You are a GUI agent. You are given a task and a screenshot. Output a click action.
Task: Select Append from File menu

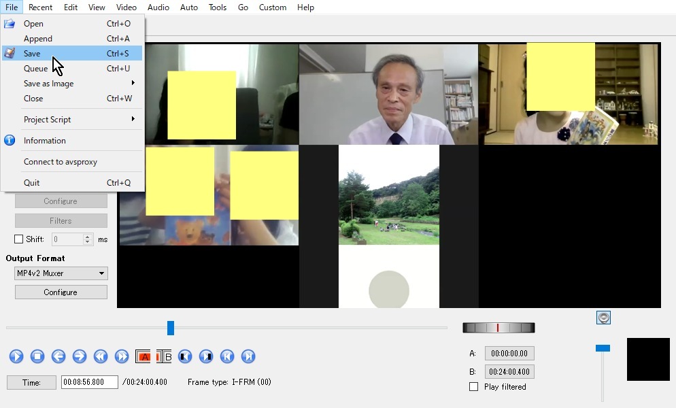(72, 38)
